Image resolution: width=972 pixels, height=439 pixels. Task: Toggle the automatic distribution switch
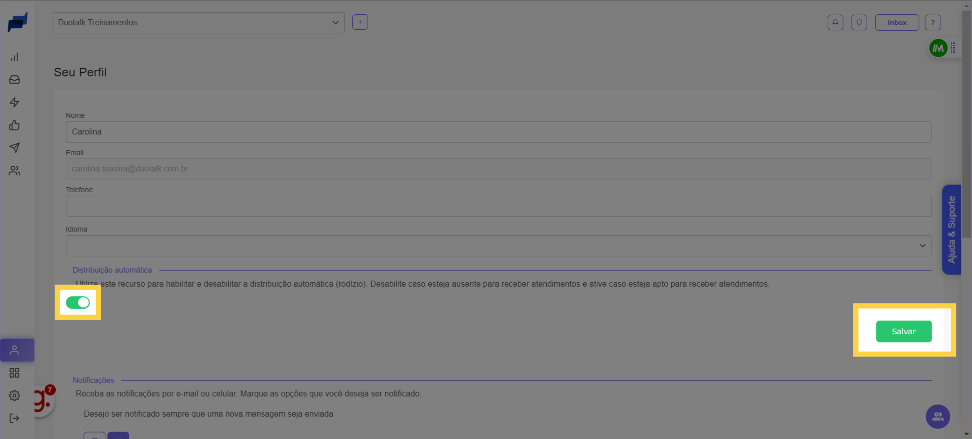point(77,302)
